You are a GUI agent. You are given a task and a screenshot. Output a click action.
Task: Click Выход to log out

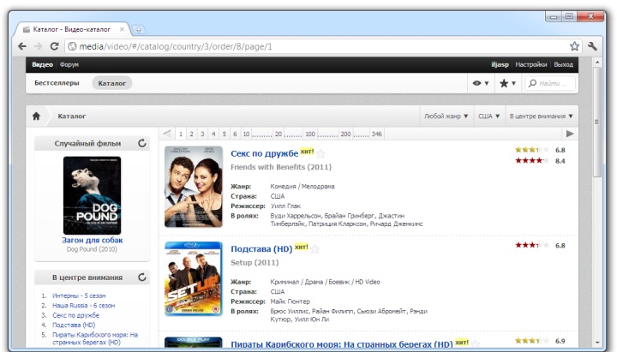pos(564,64)
